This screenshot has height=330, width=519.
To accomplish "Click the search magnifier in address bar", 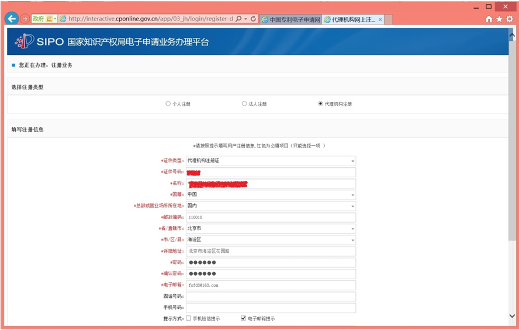I will coord(238,19).
